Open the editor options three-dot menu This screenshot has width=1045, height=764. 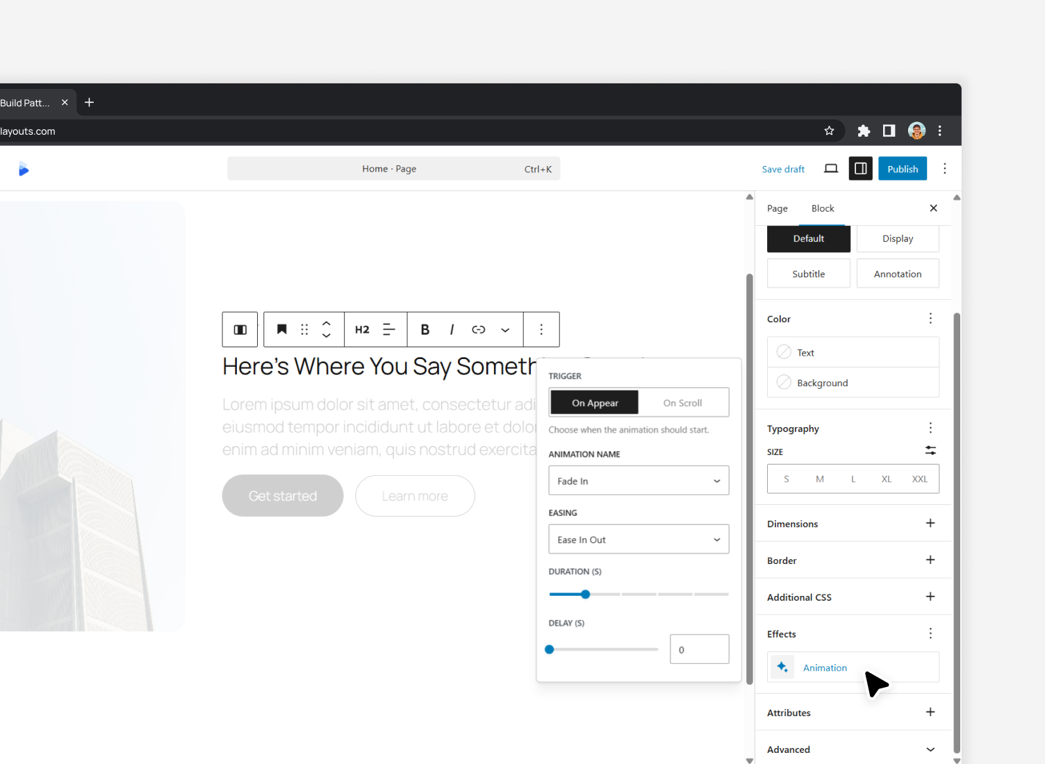[944, 169]
